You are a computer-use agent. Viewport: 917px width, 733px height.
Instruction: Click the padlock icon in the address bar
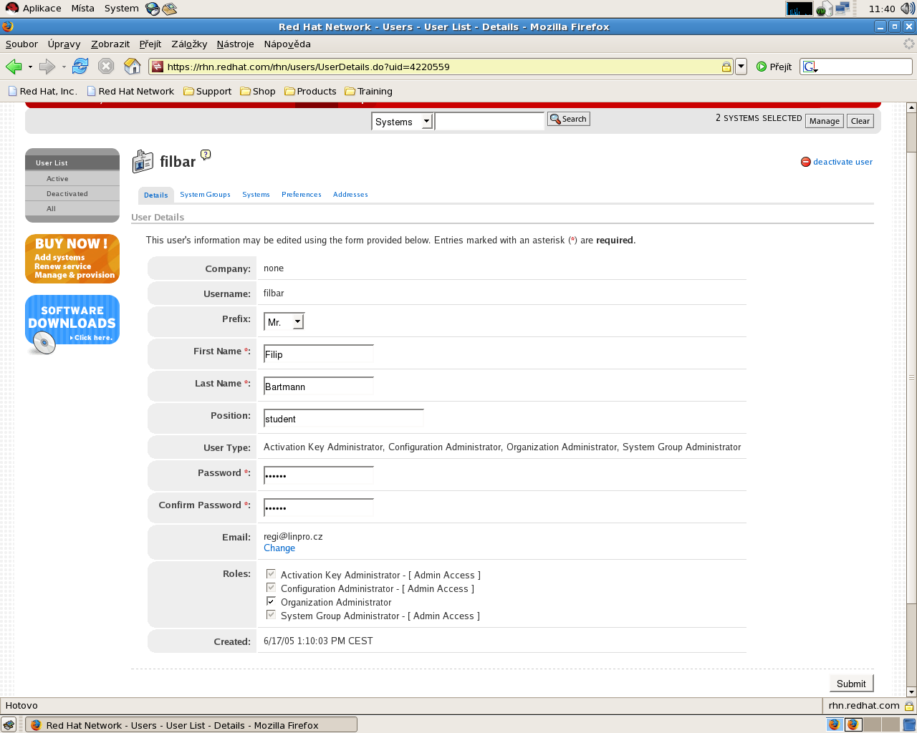pyautogui.click(x=726, y=67)
